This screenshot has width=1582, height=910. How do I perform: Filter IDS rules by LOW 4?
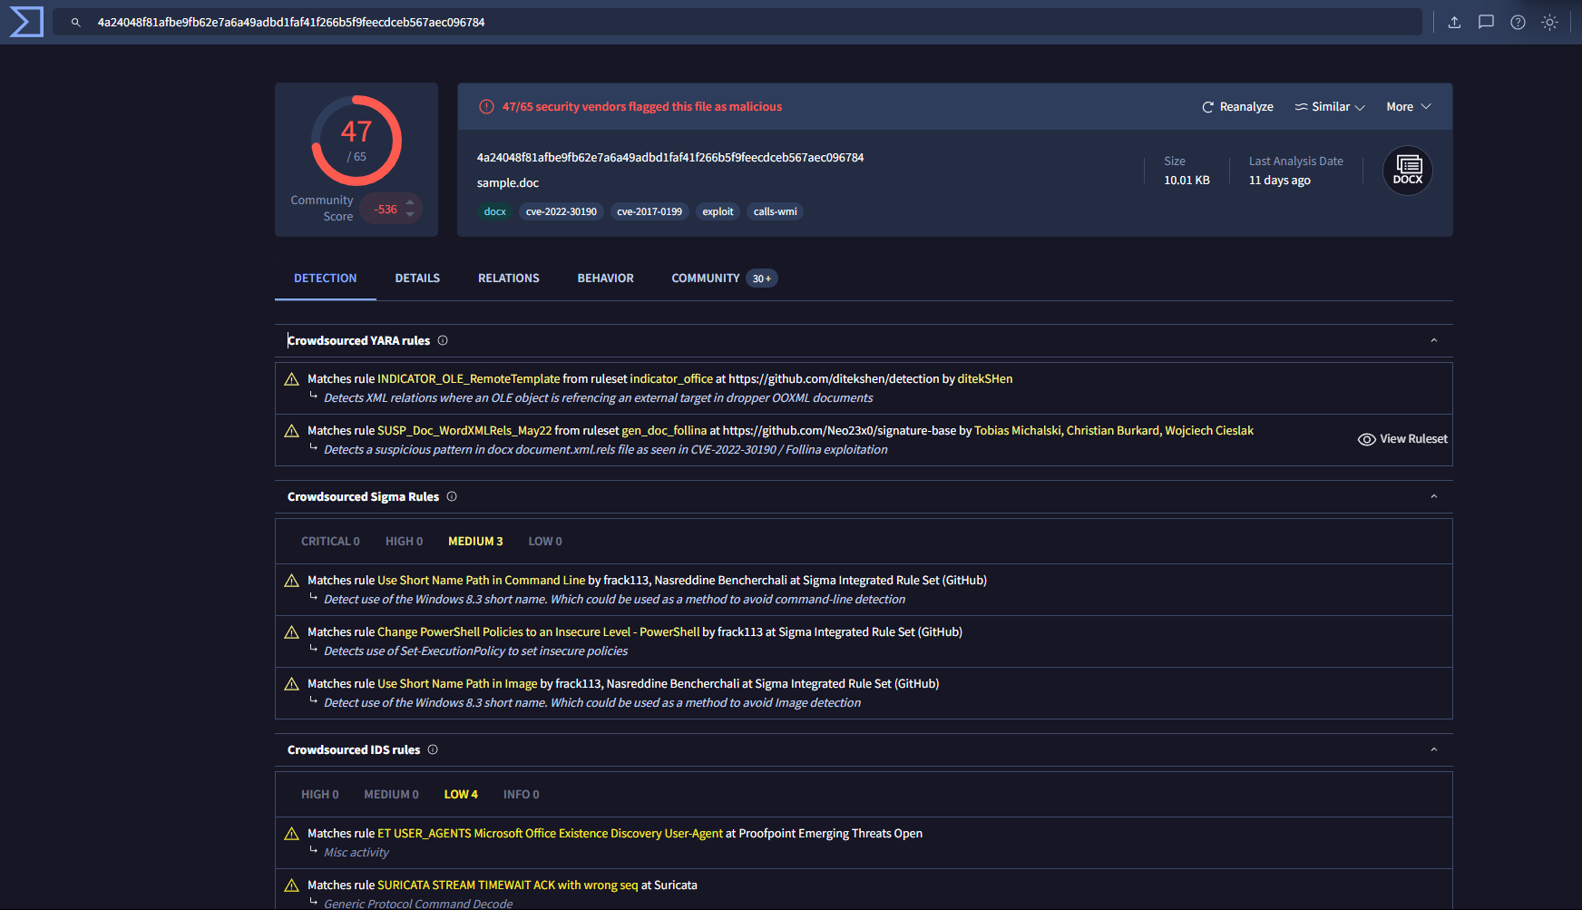pyautogui.click(x=461, y=795)
